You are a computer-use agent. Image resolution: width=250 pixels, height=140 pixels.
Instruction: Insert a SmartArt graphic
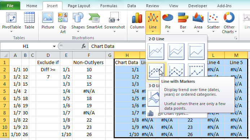point(95,21)
